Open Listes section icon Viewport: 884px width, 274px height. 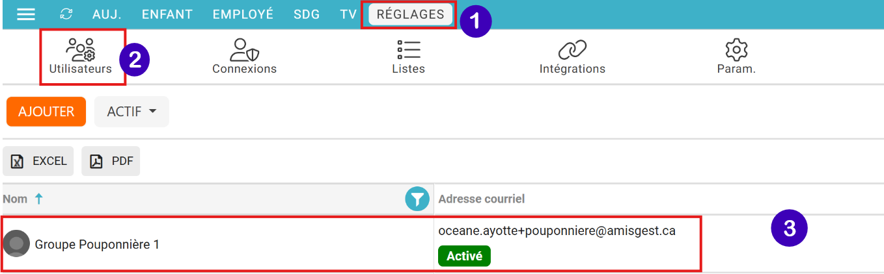coord(408,50)
